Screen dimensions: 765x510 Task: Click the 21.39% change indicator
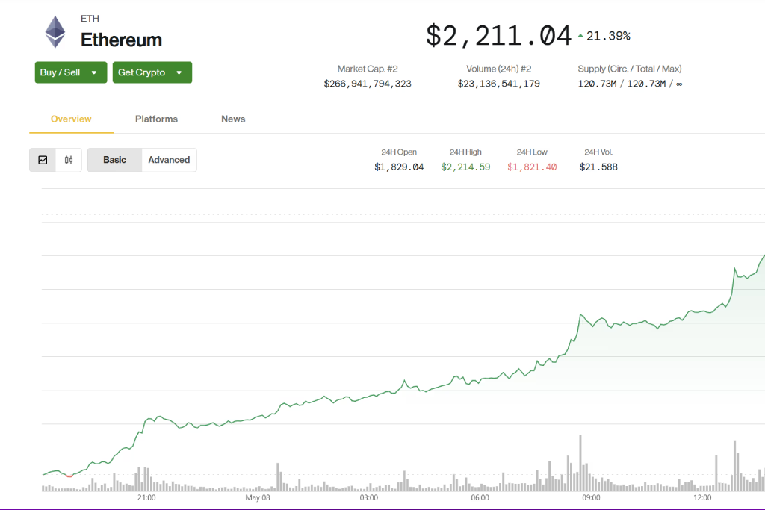coord(608,36)
